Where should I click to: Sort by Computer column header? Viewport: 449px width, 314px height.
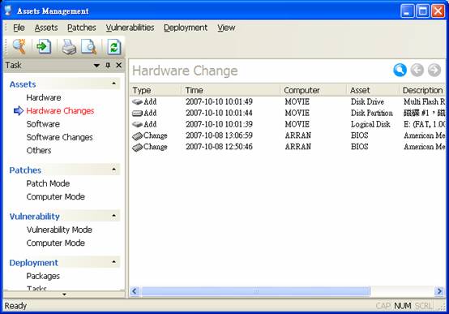[x=314, y=90]
